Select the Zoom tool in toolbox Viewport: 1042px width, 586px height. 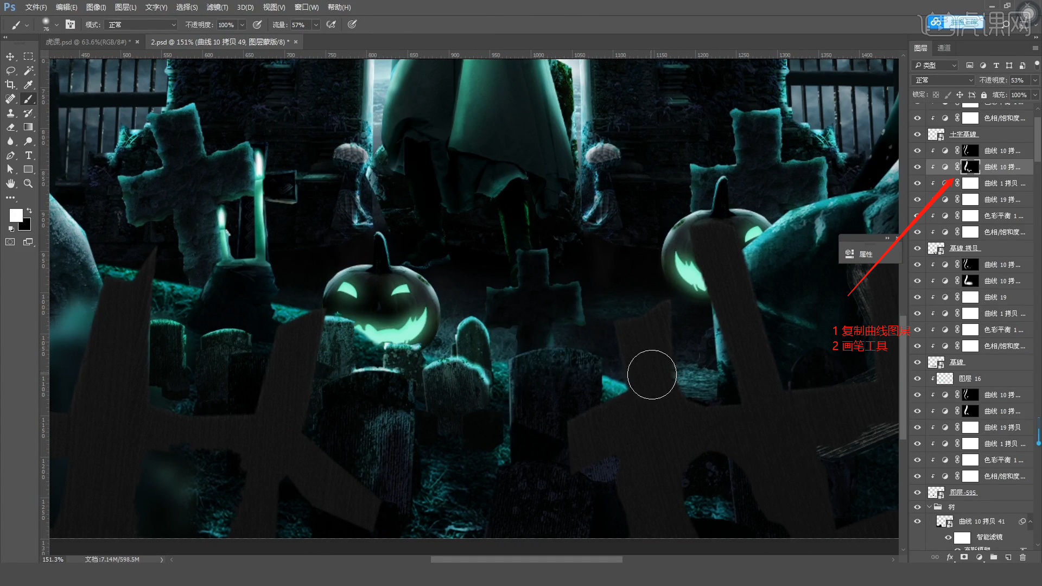(x=29, y=183)
